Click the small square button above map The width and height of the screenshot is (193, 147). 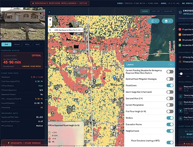(x=49, y=12)
